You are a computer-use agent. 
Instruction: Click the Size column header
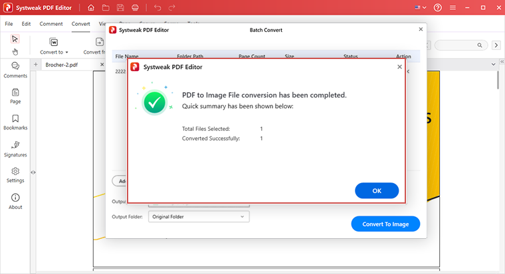click(x=289, y=56)
